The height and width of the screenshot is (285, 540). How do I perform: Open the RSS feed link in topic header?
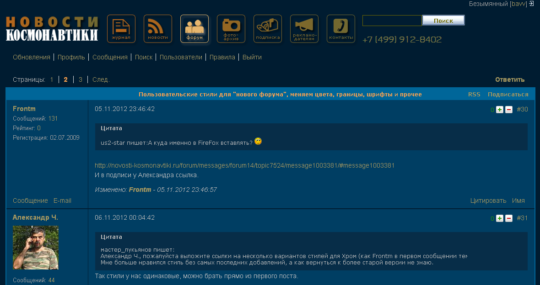(474, 95)
